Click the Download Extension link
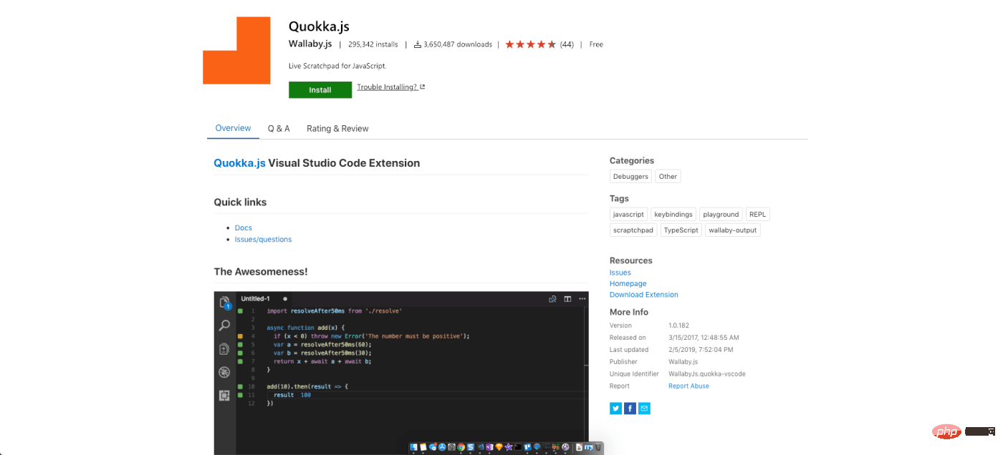Viewport: 1003px width, 455px height. coord(644,295)
